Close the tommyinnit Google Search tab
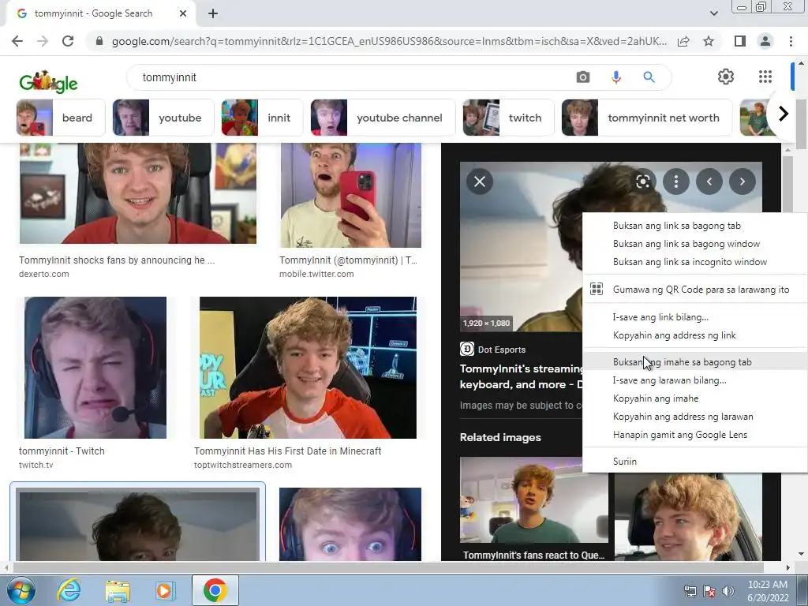The width and height of the screenshot is (808, 606). 183,14
